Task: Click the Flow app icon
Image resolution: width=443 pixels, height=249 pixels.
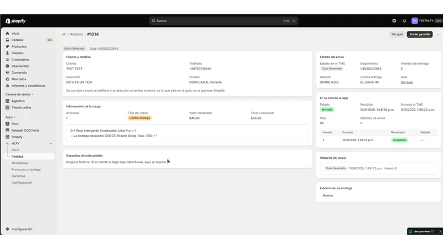Action: pyautogui.click(x=7, y=123)
